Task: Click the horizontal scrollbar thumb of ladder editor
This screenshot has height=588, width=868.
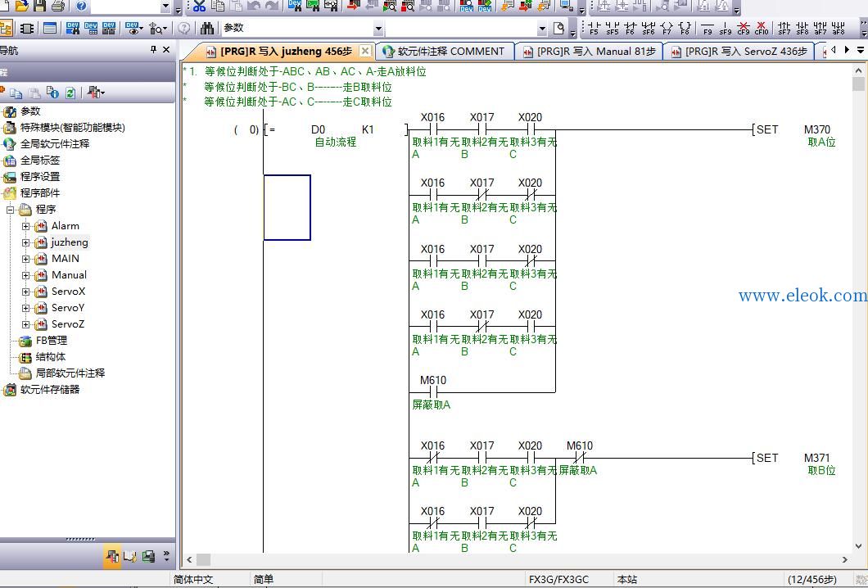Action: click(x=204, y=559)
